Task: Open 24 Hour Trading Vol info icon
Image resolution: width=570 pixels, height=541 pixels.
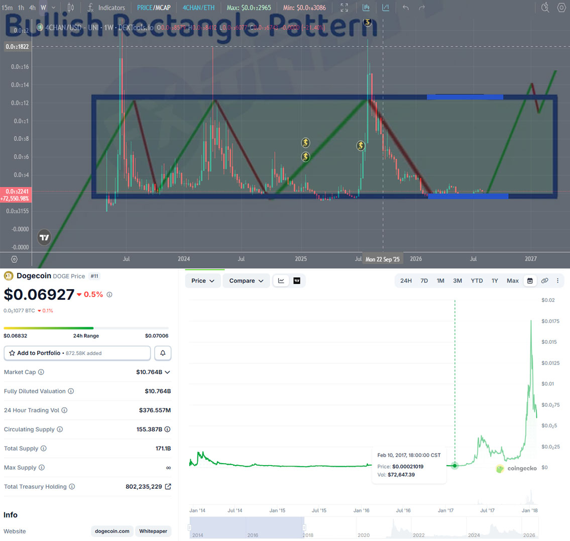Action: tap(64, 410)
